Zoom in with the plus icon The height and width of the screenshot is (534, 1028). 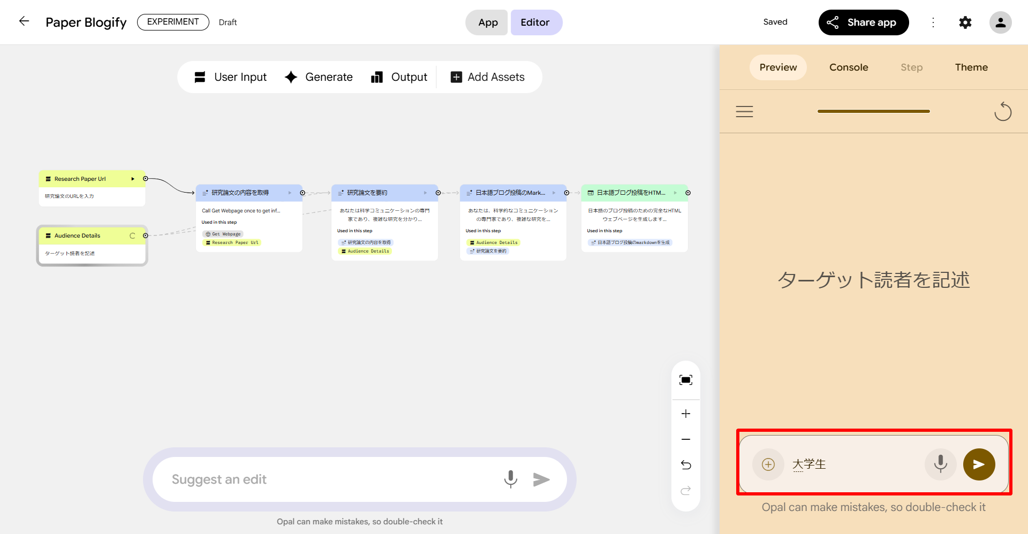point(685,414)
